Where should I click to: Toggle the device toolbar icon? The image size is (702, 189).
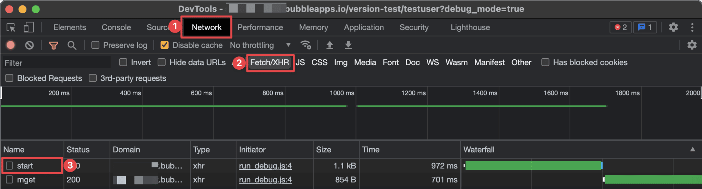(29, 27)
